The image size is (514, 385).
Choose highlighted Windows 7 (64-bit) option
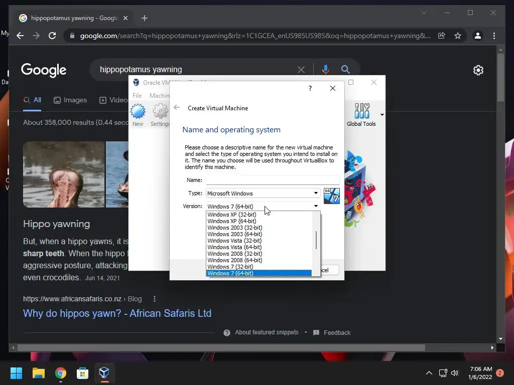tap(259, 273)
